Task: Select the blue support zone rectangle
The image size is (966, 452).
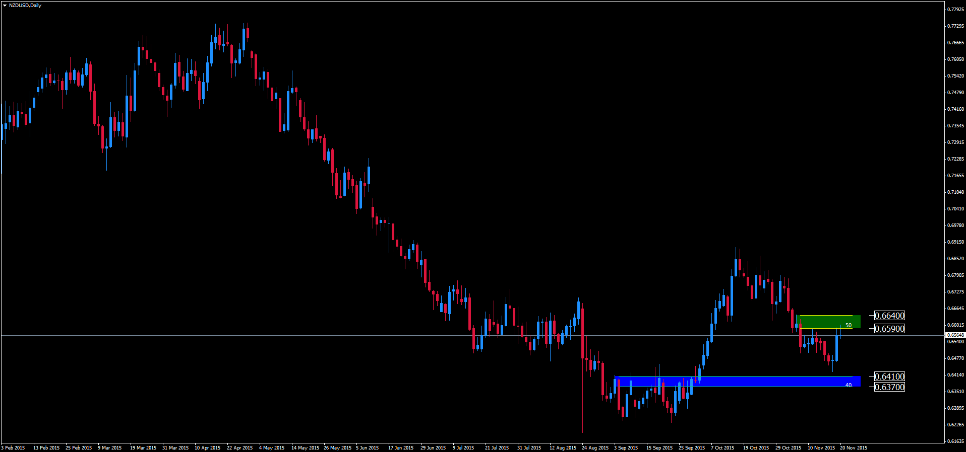Action: [x=731, y=382]
